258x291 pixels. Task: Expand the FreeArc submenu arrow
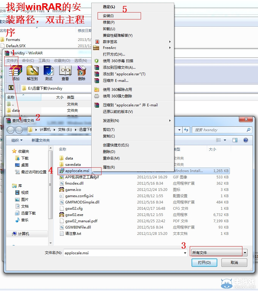click(x=170, y=48)
